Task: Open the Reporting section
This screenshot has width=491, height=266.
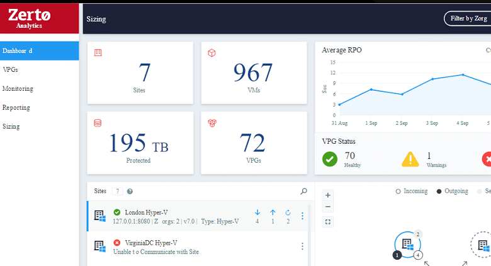Action: [16, 108]
